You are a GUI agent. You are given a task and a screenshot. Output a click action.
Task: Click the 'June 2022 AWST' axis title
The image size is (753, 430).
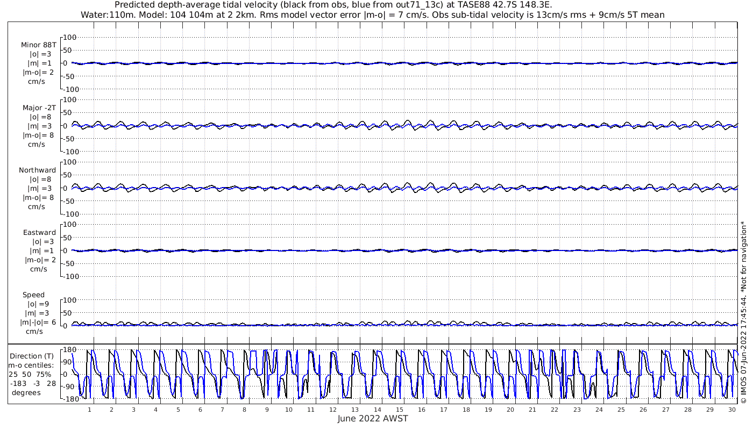(x=373, y=419)
